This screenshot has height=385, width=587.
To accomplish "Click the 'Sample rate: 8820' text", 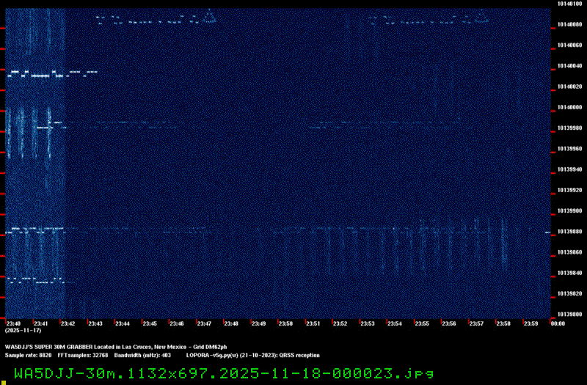I will click(28, 355).
